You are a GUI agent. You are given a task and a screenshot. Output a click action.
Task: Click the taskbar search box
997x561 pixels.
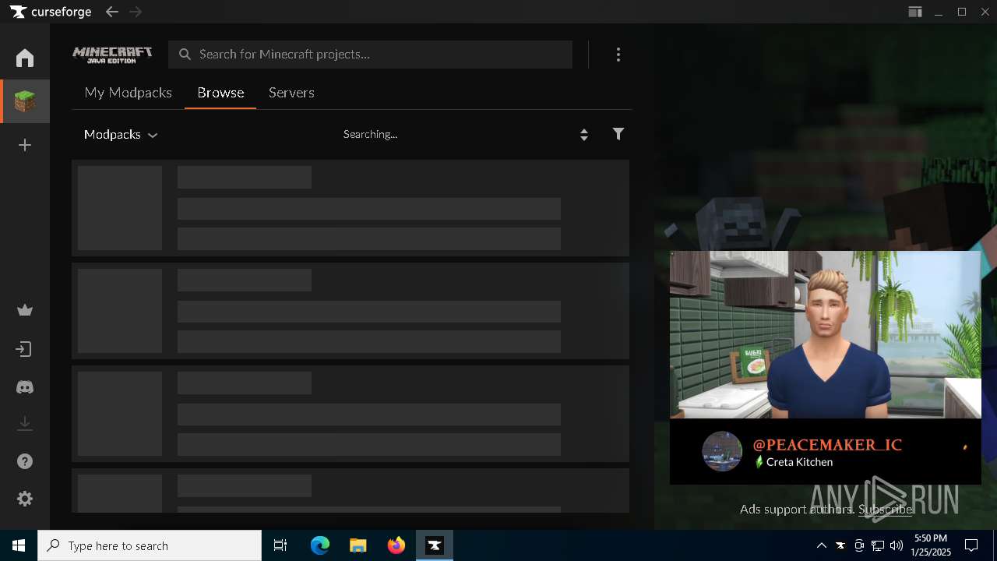coord(150,545)
